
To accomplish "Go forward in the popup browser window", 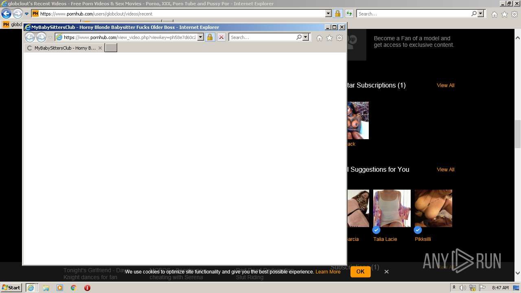I will pyautogui.click(x=41, y=37).
